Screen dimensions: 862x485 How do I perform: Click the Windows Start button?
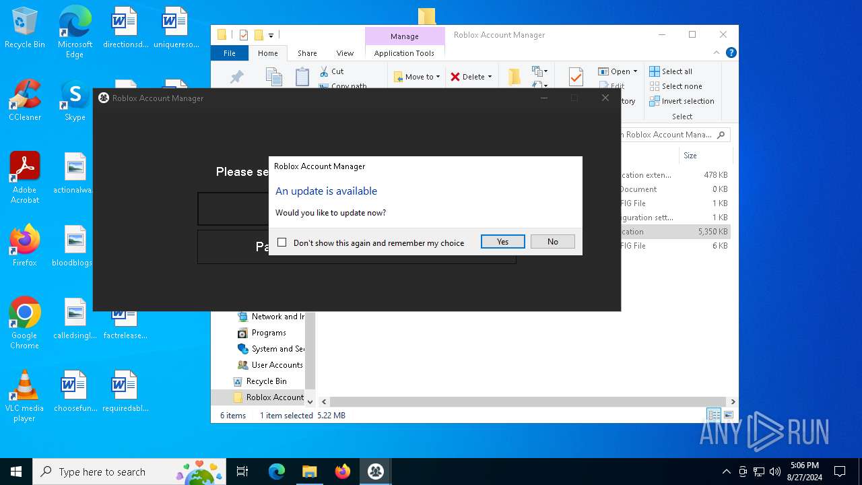[16, 472]
